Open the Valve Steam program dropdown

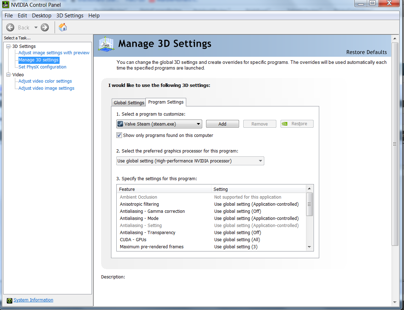(159, 124)
